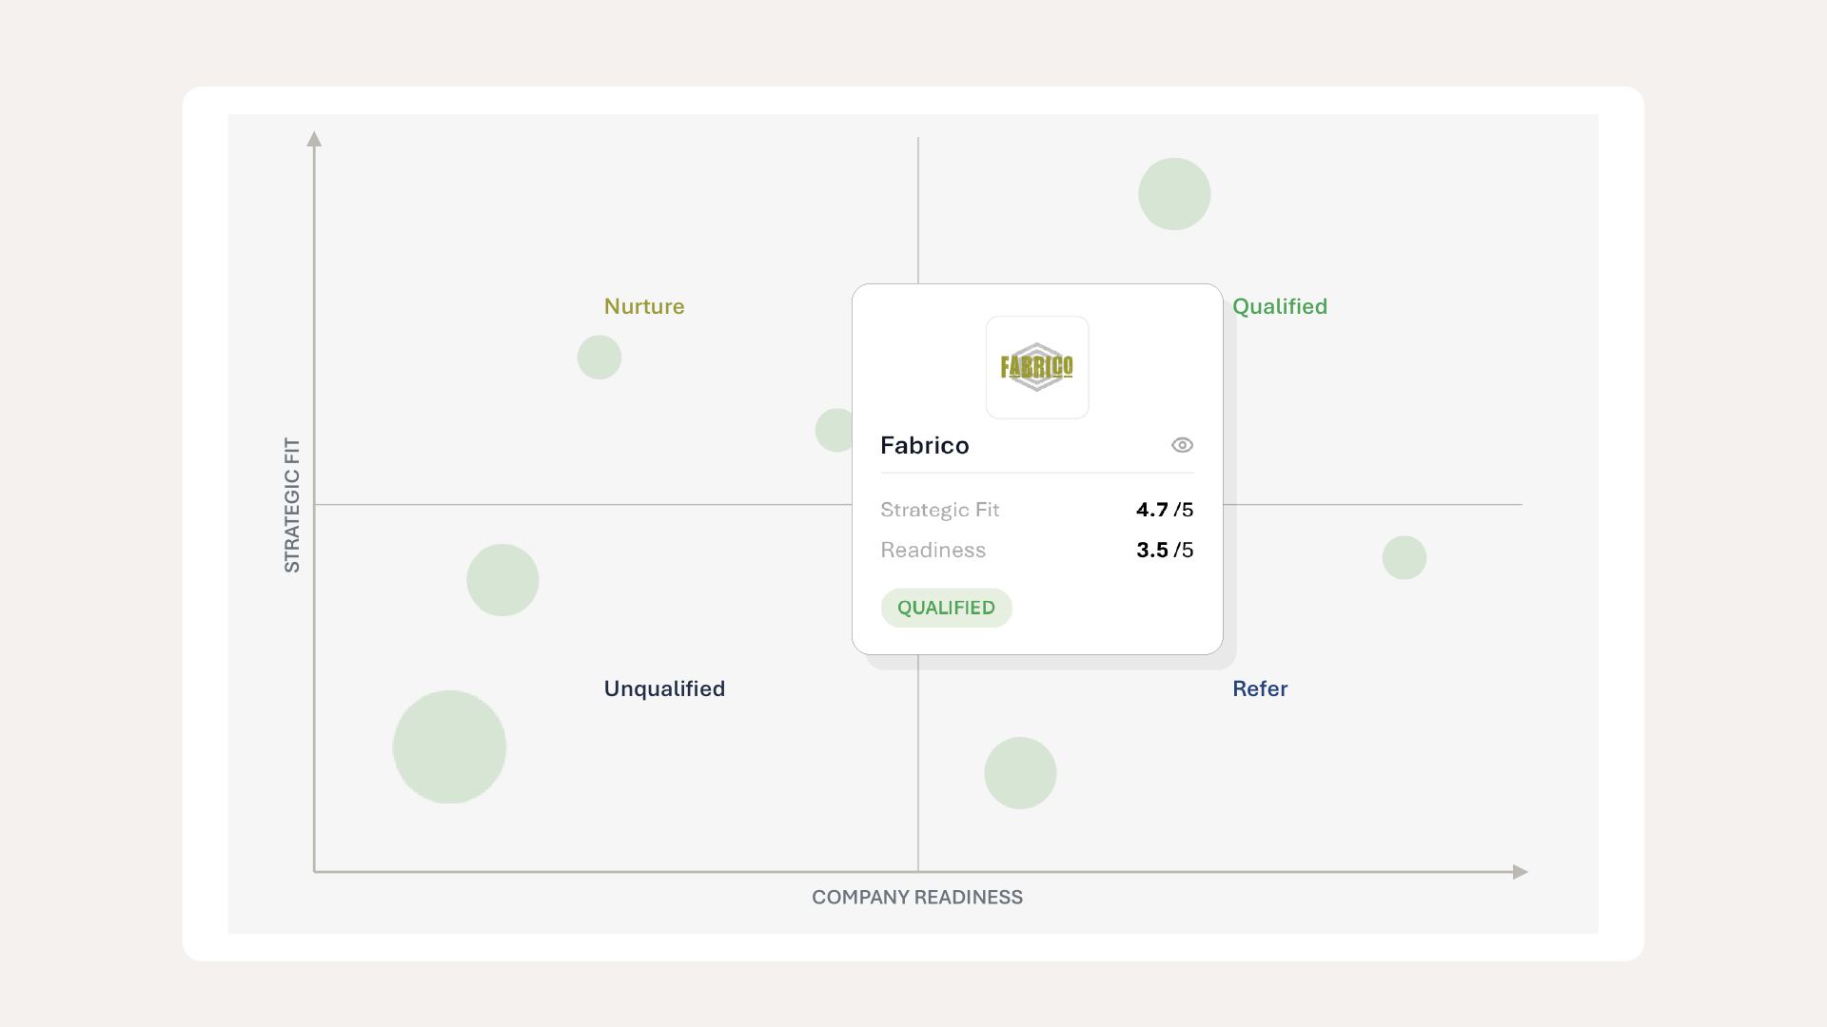
Task: Click Fabrico name to toggle card details
Action: point(924,445)
